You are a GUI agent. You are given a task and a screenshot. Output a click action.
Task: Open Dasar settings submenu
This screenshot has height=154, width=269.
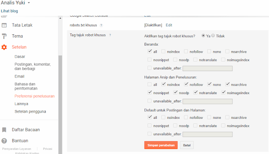[x=20, y=56]
